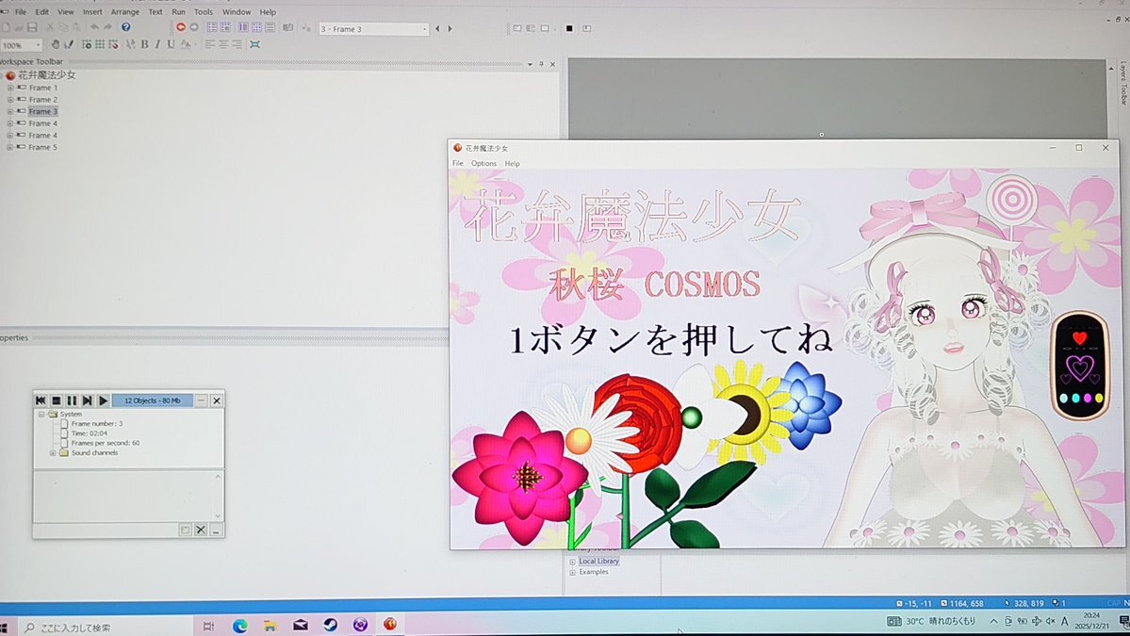Align text left icon
1130x636 pixels.
[210, 44]
